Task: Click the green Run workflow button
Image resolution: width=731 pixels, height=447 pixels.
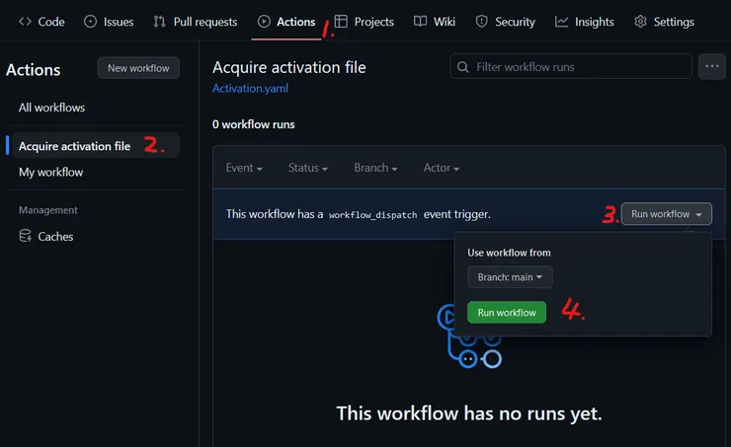Action: 506,313
